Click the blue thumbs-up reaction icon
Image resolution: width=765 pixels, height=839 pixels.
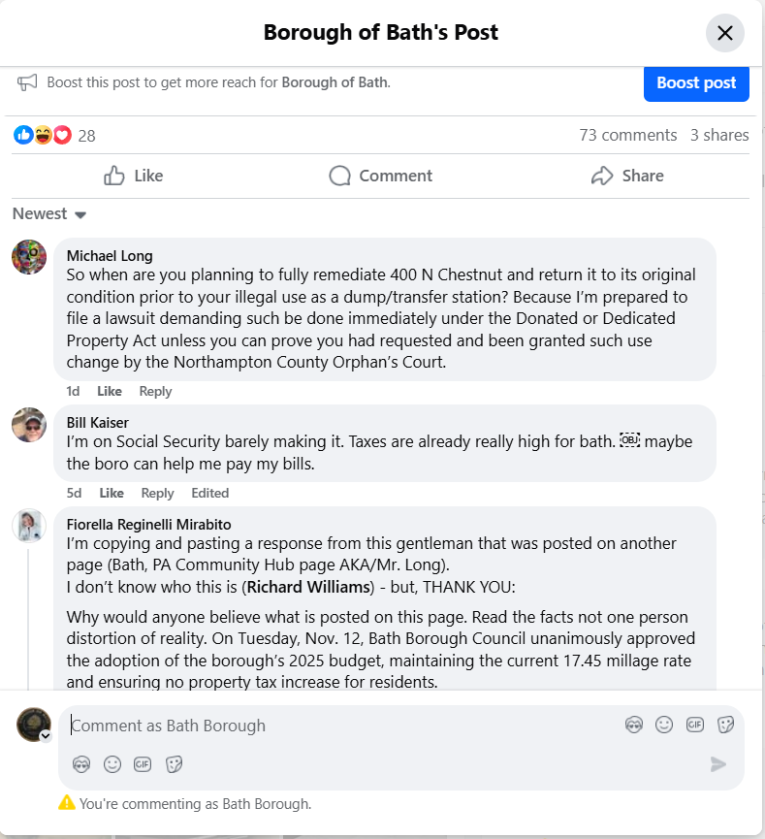click(x=22, y=135)
